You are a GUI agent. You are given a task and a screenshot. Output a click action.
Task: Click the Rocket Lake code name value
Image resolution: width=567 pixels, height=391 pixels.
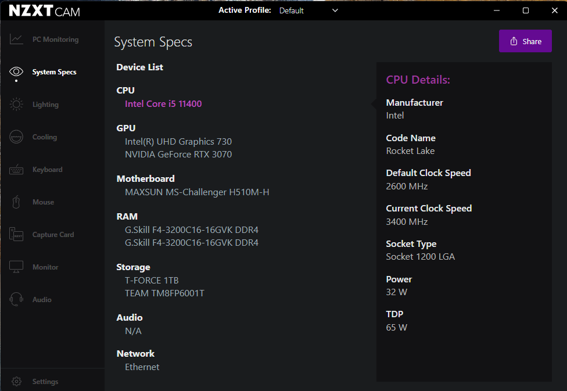click(410, 151)
